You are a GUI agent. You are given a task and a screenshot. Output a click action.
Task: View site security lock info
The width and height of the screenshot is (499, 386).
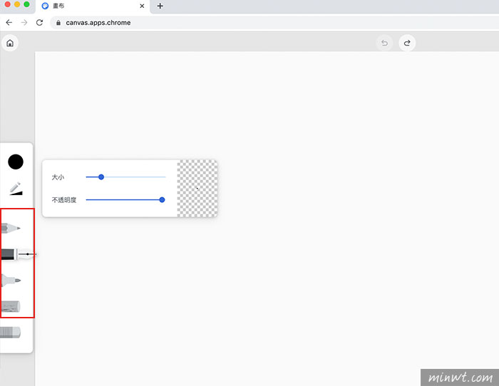(58, 23)
